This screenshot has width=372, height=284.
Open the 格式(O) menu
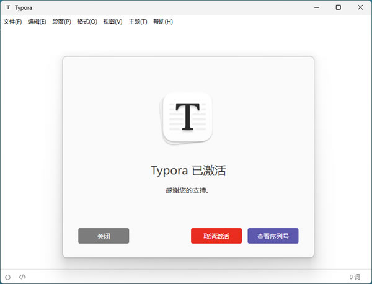tap(87, 22)
